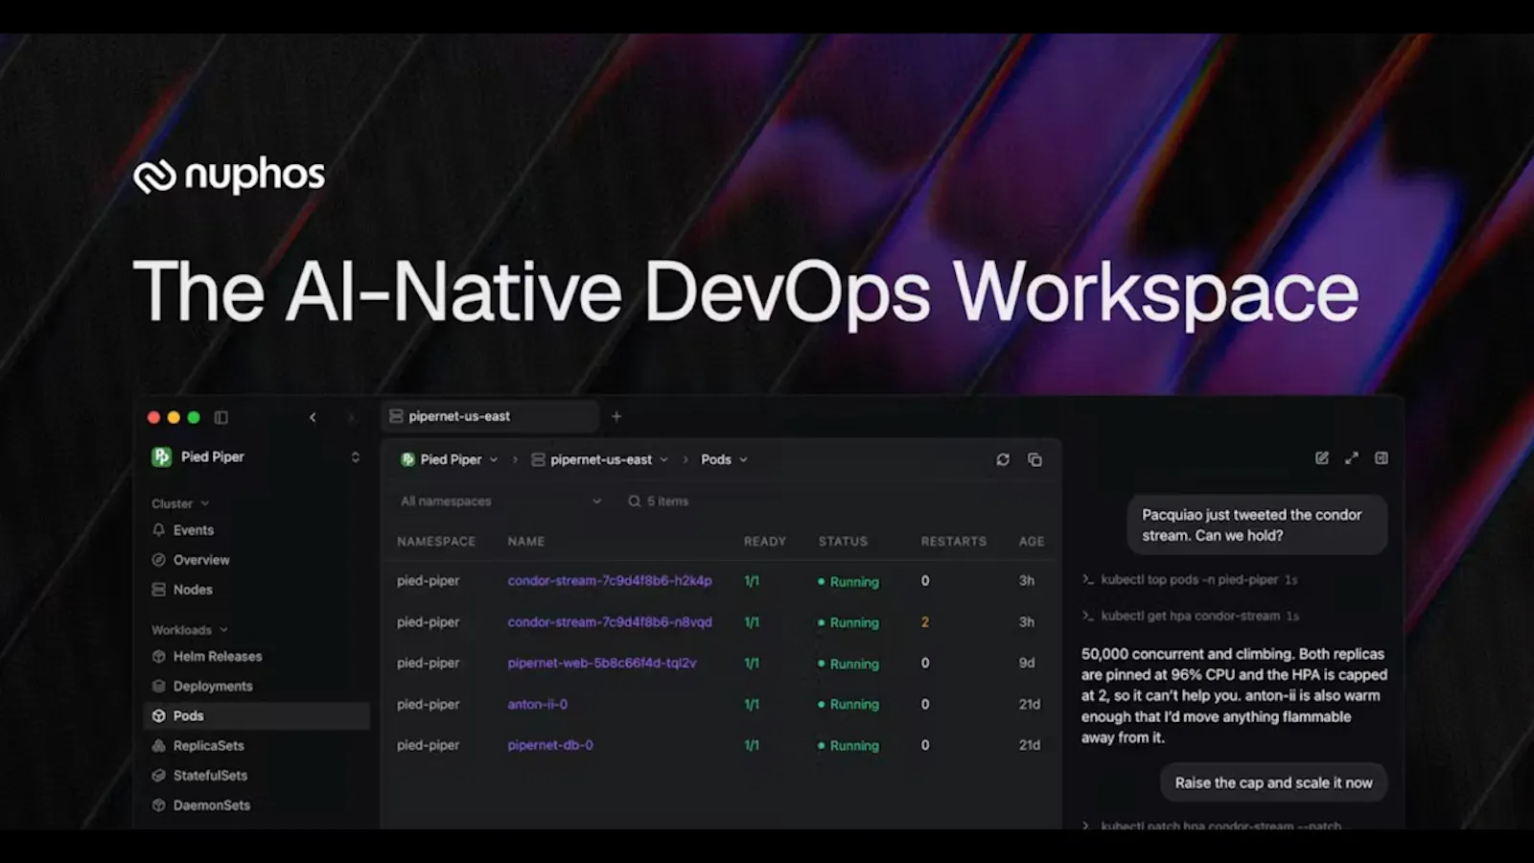Sort by STATUS column header
Image resolution: width=1534 pixels, height=863 pixels.
click(844, 542)
